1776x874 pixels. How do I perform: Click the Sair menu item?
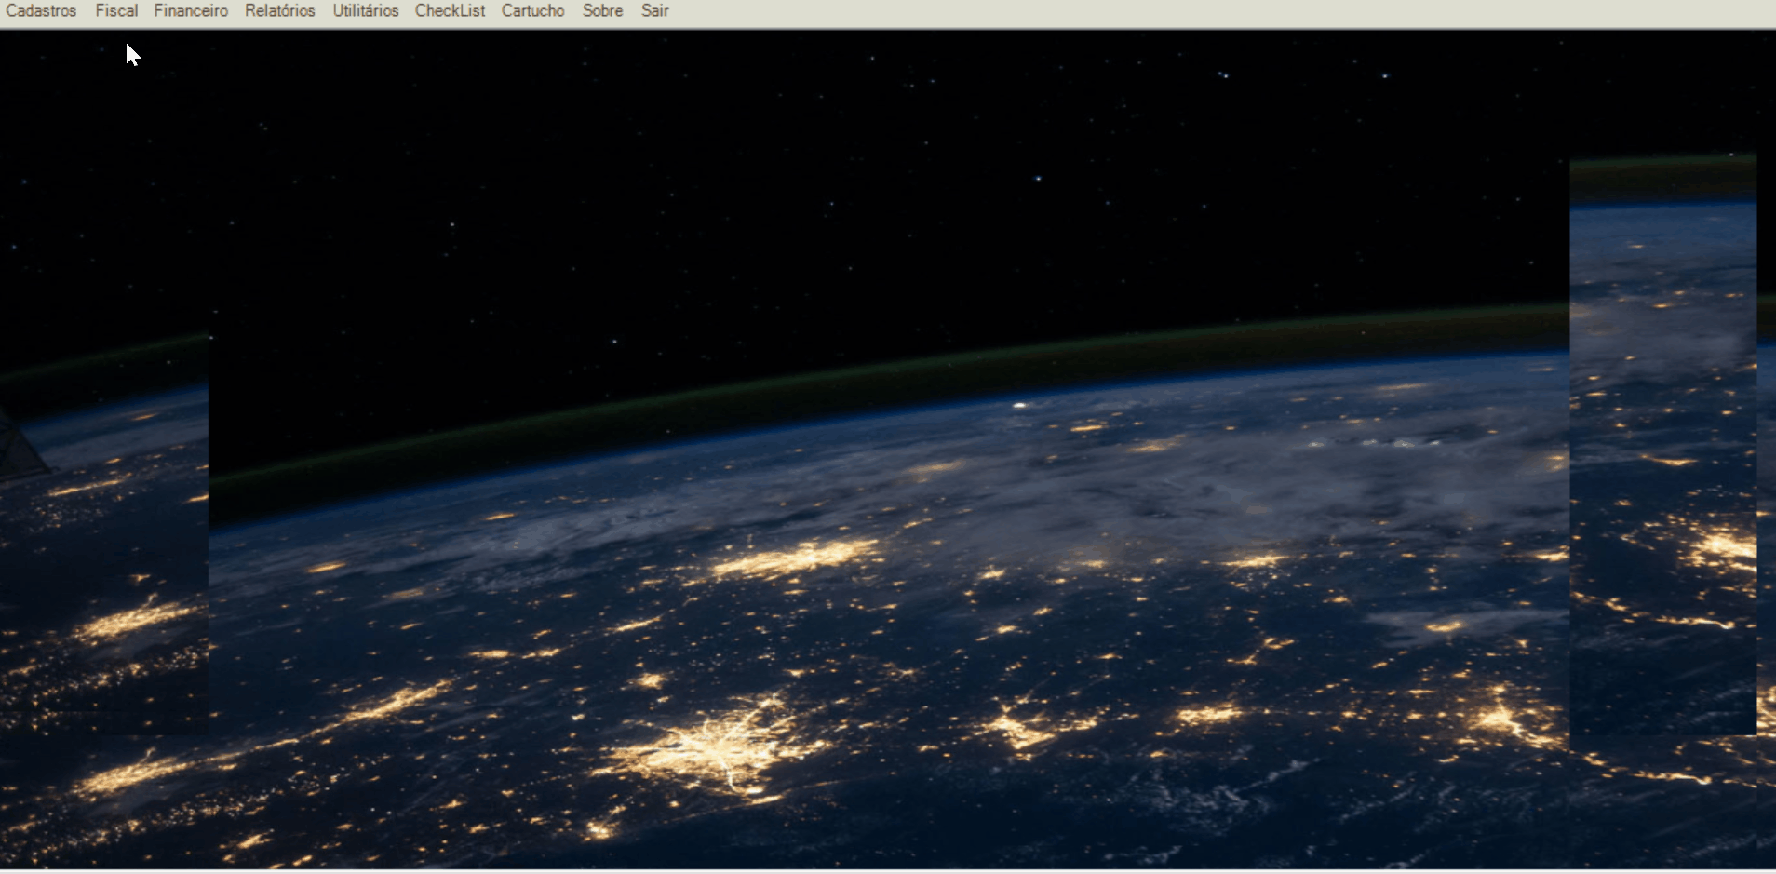click(x=654, y=11)
